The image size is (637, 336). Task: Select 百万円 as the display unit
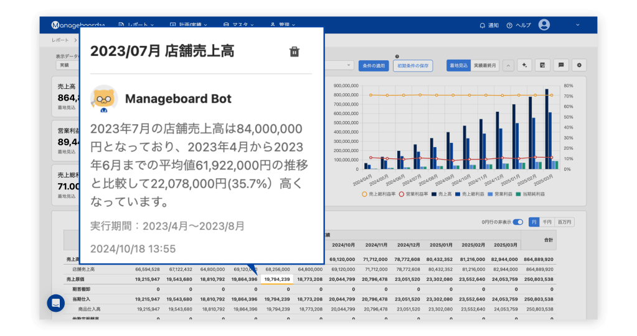(564, 222)
